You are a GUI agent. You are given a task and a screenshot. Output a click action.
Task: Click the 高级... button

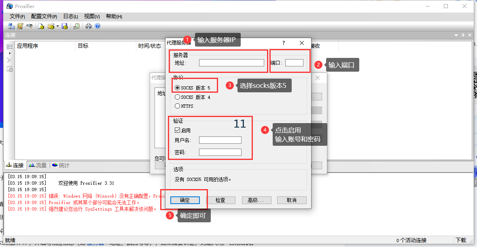(256, 200)
